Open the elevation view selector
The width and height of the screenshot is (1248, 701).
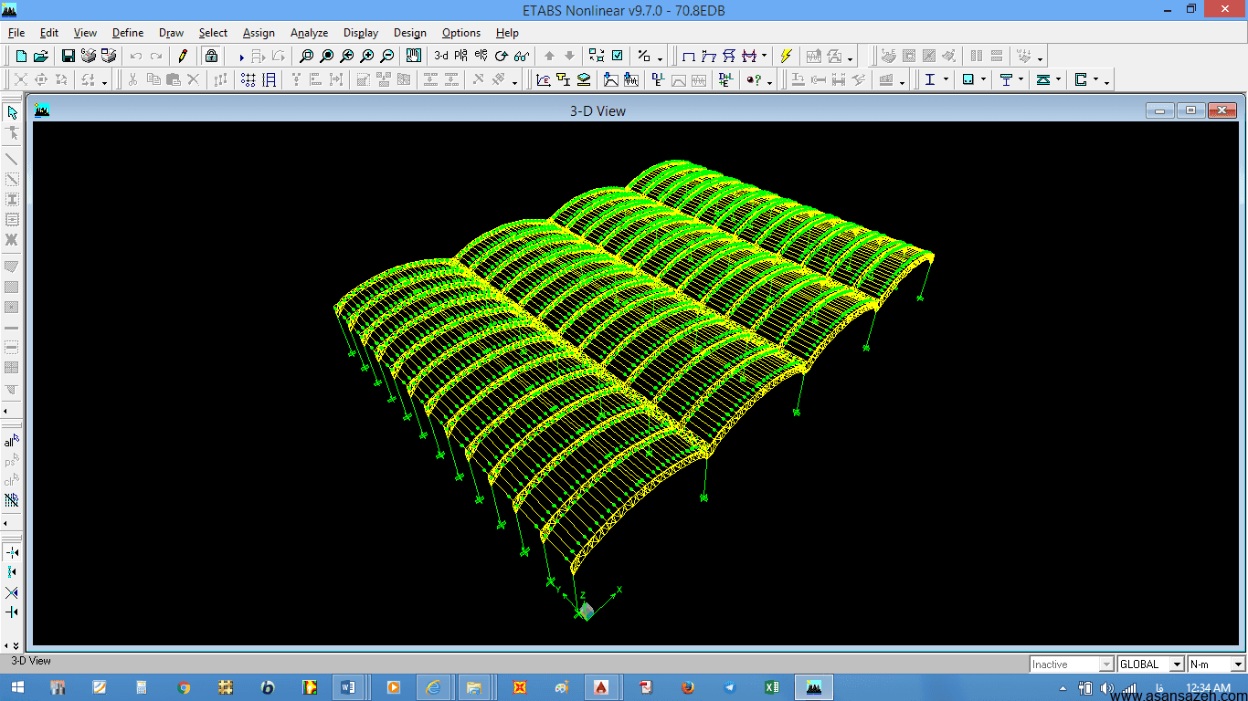pyautogui.click(x=481, y=56)
